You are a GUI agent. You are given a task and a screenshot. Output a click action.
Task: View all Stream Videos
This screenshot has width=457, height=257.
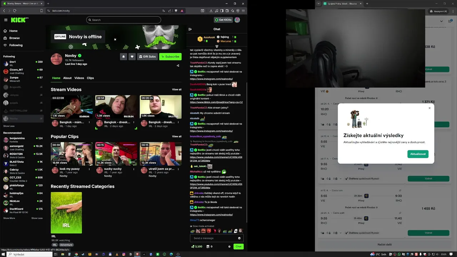tap(177, 90)
